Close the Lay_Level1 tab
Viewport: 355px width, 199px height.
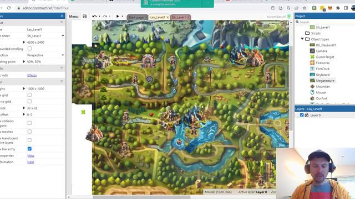pos(168,17)
